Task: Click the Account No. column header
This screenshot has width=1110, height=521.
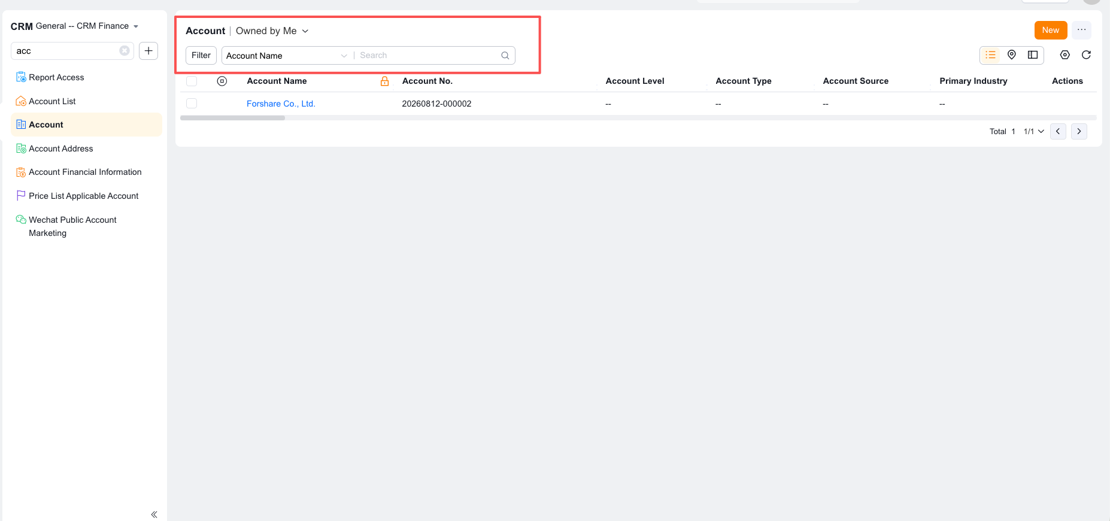Action: tap(427, 81)
